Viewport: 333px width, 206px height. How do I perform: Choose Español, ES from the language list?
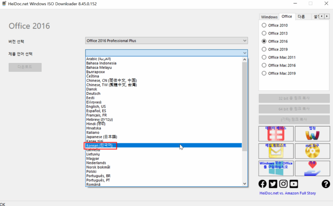164,111
